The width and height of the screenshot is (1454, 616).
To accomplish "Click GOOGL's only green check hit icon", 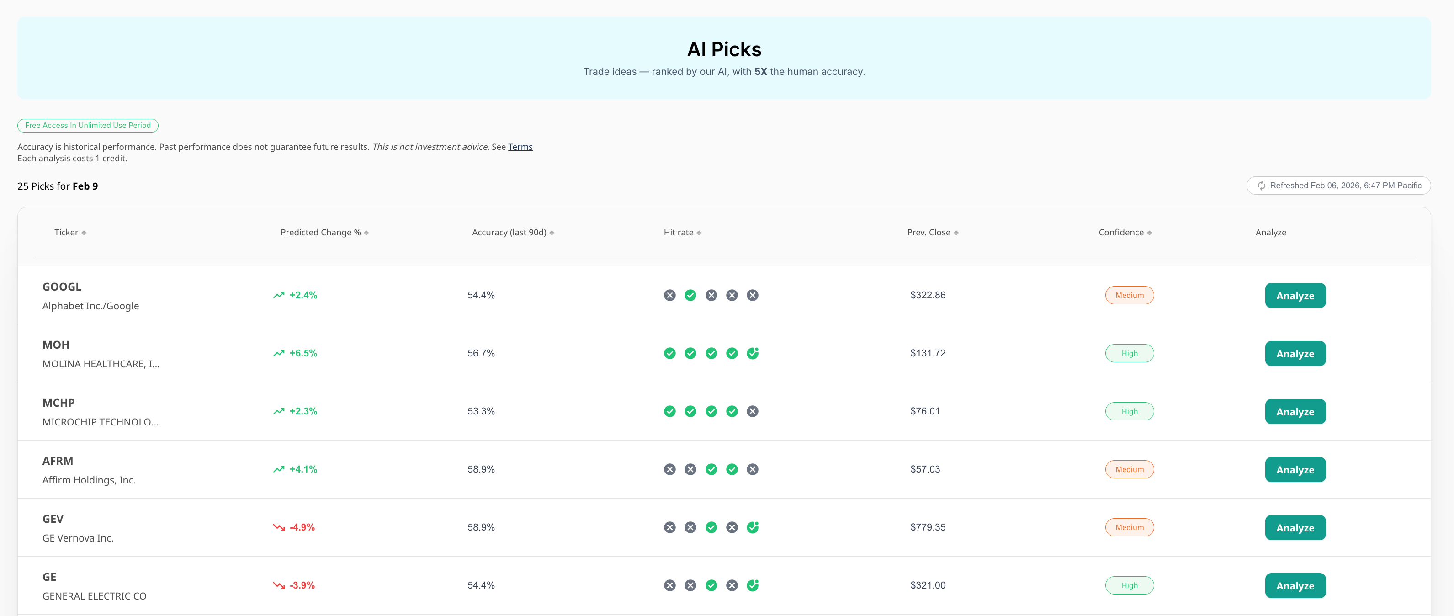I will [690, 295].
